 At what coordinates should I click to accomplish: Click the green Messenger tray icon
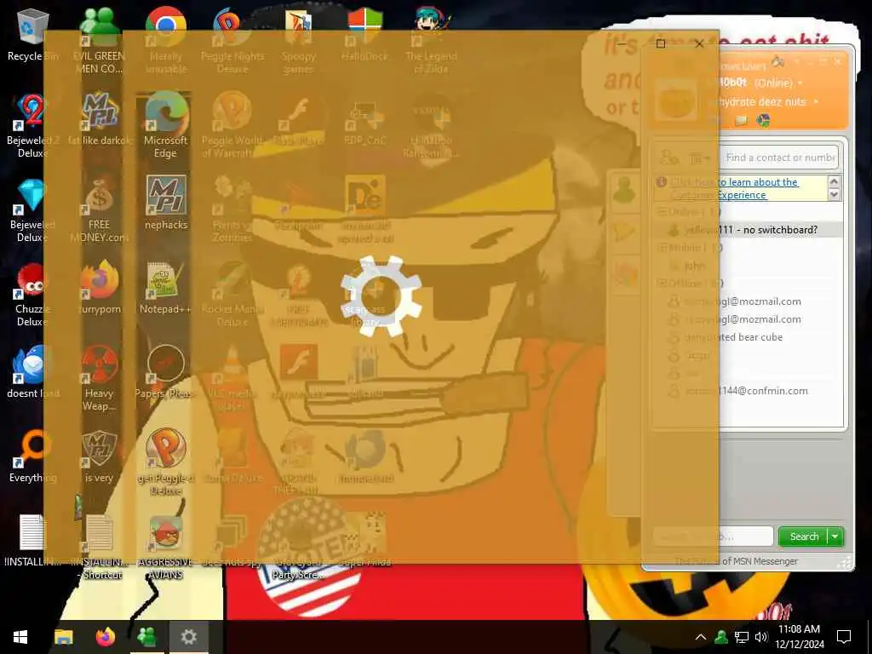coord(721,637)
